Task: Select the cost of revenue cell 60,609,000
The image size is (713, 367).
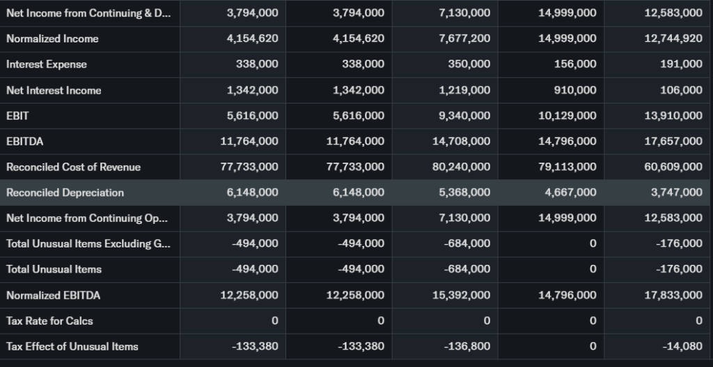Action: click(673, 167)
